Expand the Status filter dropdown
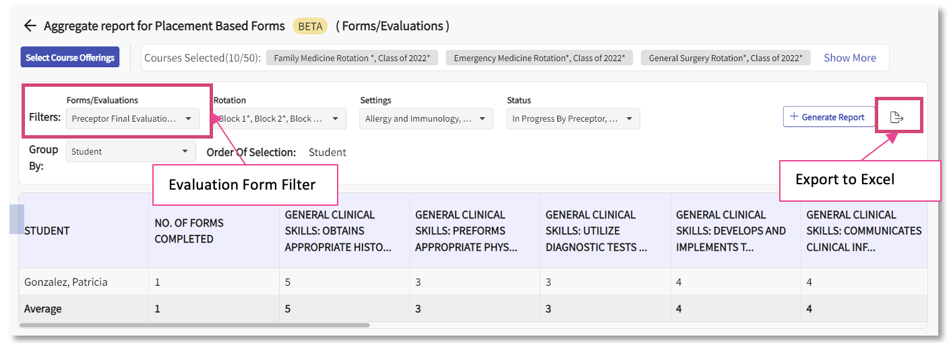This screenshot has height=343, width=949. point(572,119)
